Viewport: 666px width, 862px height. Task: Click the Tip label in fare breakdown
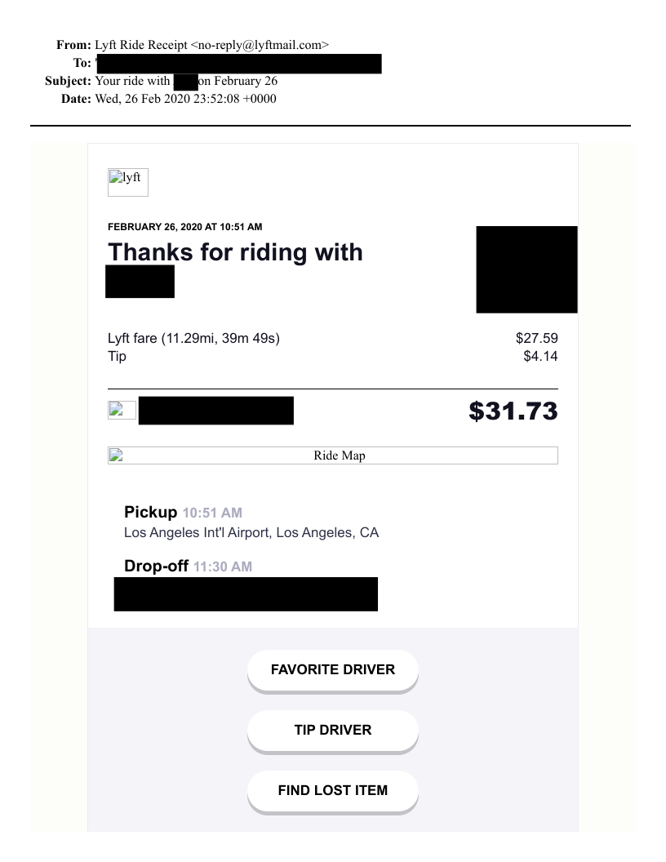point(117,356)
